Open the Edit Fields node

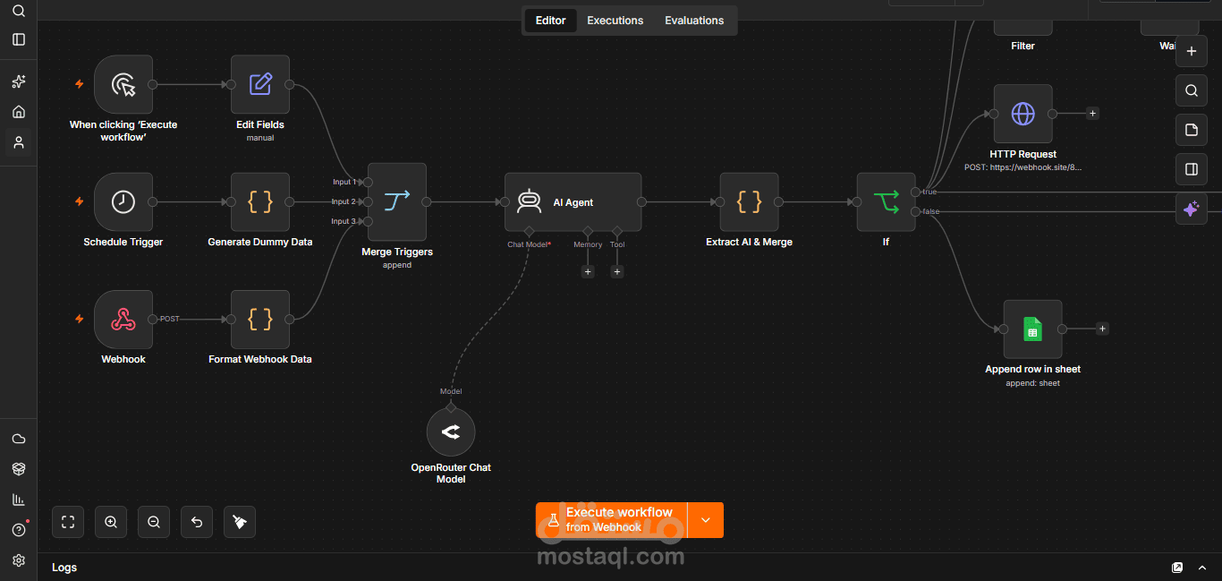click(260, 85)
